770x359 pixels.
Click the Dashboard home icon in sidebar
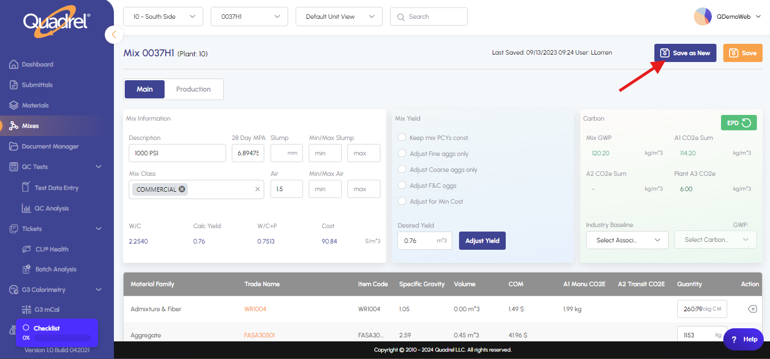(x=14, y=64)
